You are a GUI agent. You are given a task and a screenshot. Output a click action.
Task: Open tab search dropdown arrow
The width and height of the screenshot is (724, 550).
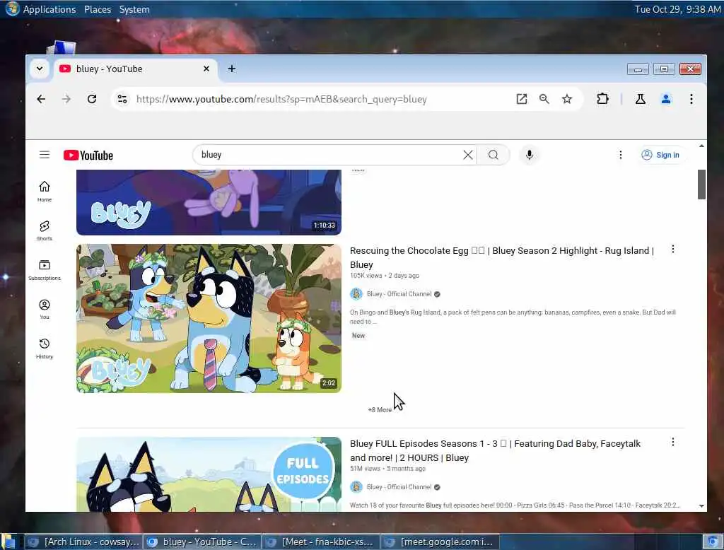40,69
